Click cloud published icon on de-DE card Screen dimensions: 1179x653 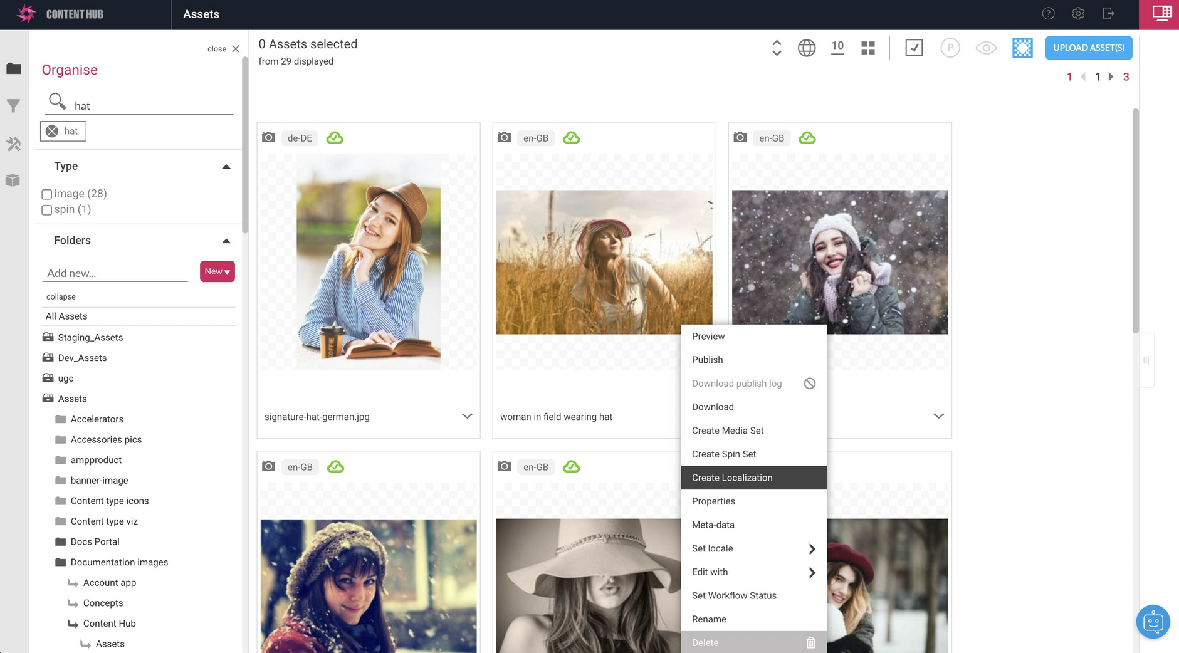coord(335,137)
